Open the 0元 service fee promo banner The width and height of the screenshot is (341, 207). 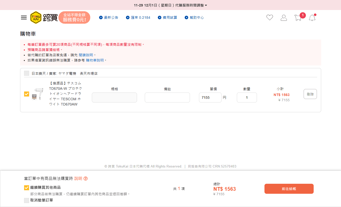click(x=75, y=17)
